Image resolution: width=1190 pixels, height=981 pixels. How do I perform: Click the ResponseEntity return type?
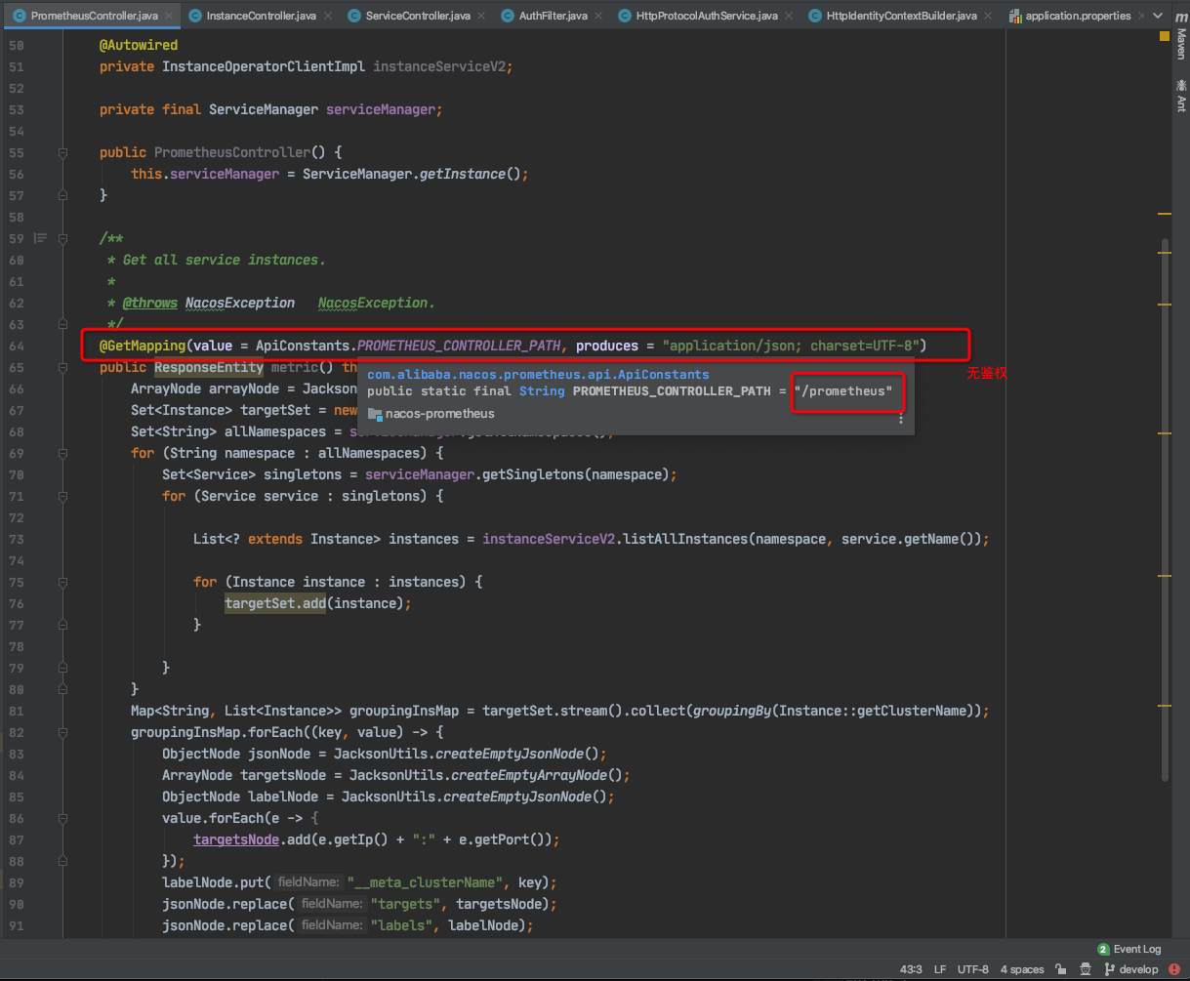click(208, 367)
